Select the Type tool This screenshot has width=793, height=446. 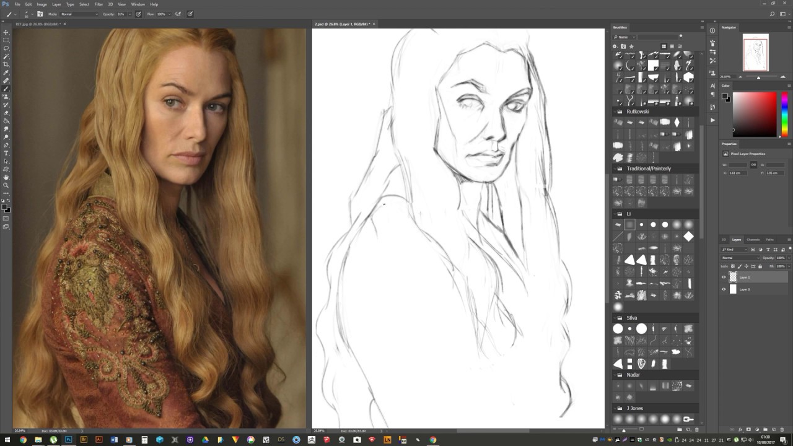coord(6,153)
